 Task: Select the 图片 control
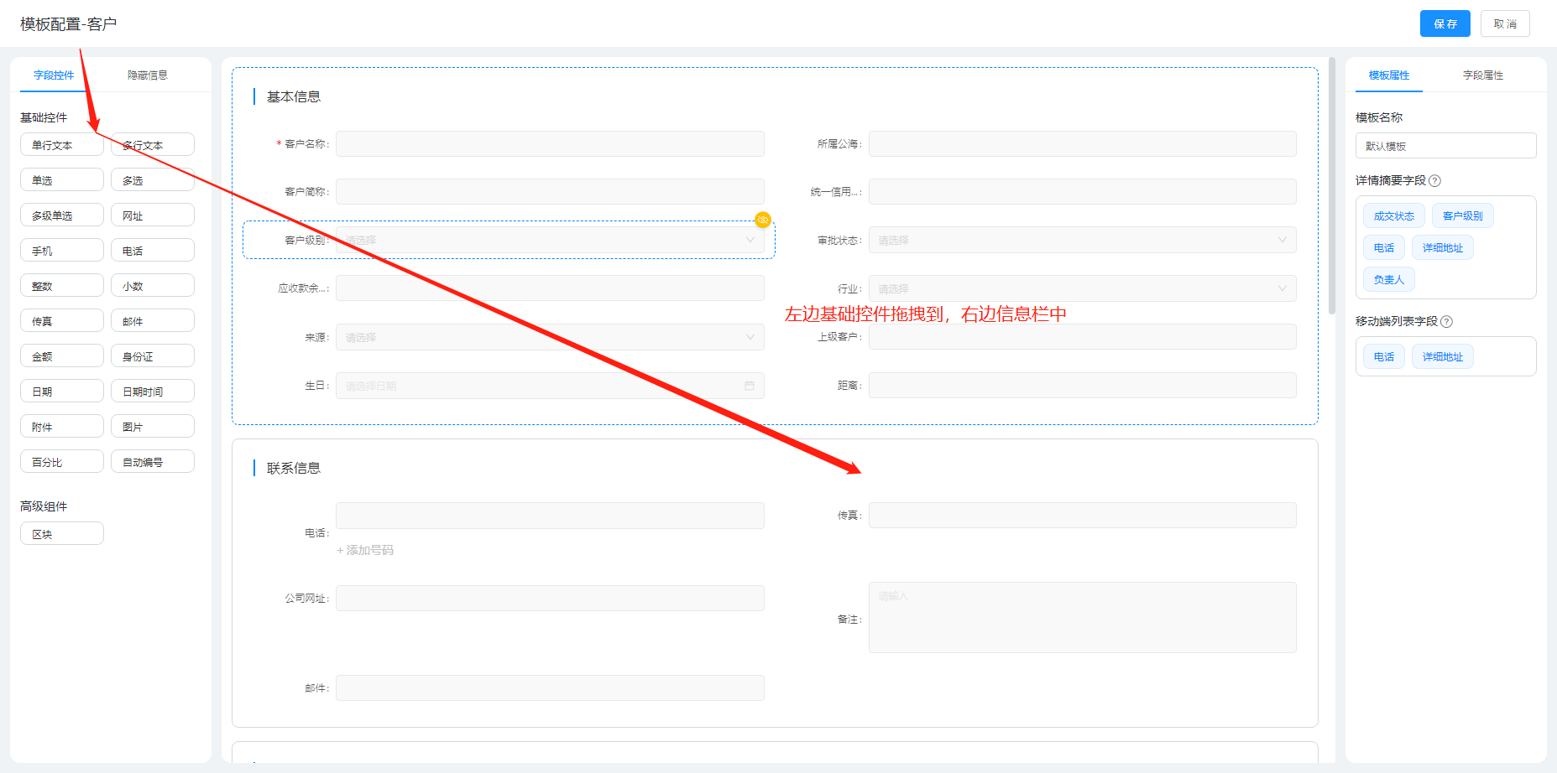(x=153, y=426)
